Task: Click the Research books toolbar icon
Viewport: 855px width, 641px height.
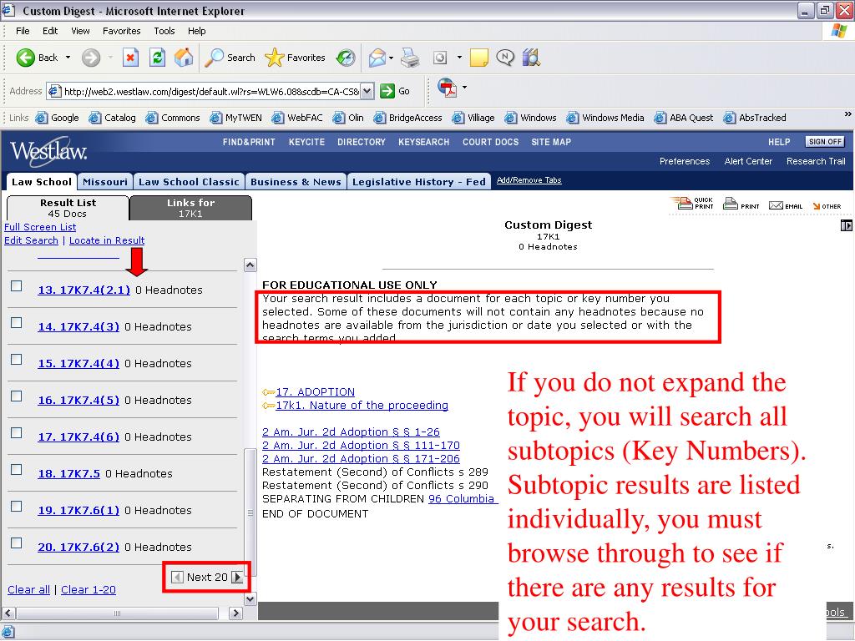Action: pos(531,58)
